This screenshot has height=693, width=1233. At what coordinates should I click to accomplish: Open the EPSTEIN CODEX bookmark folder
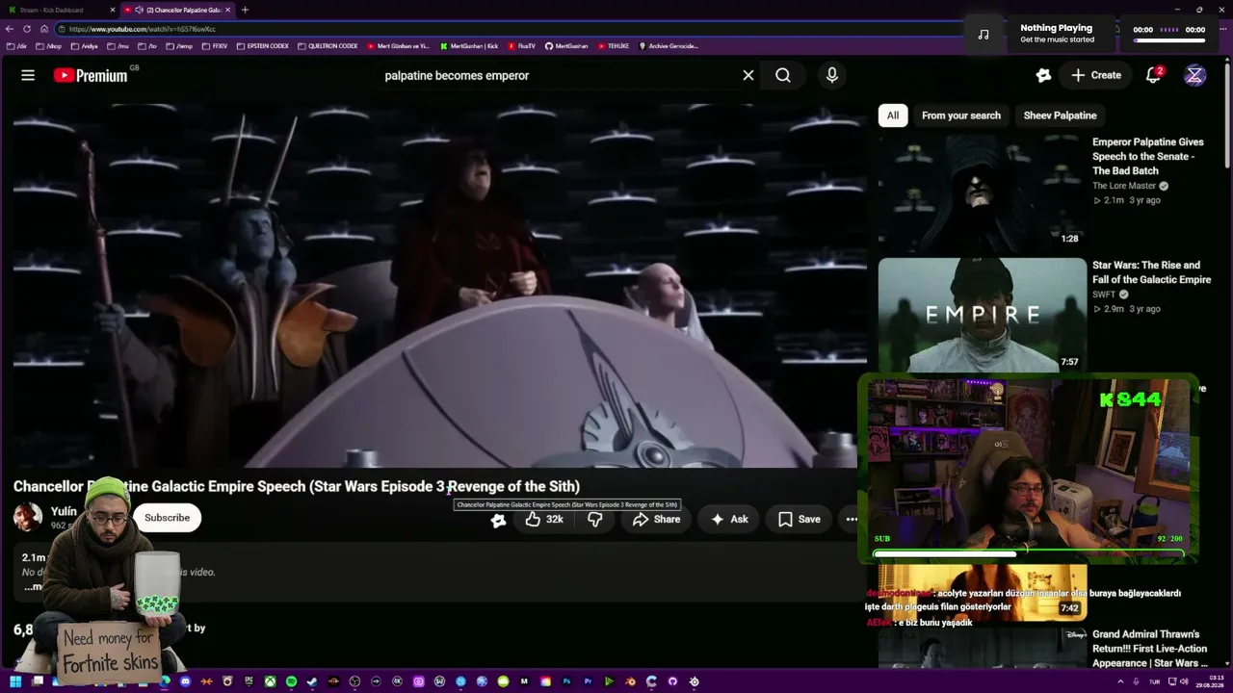point(263,46)
